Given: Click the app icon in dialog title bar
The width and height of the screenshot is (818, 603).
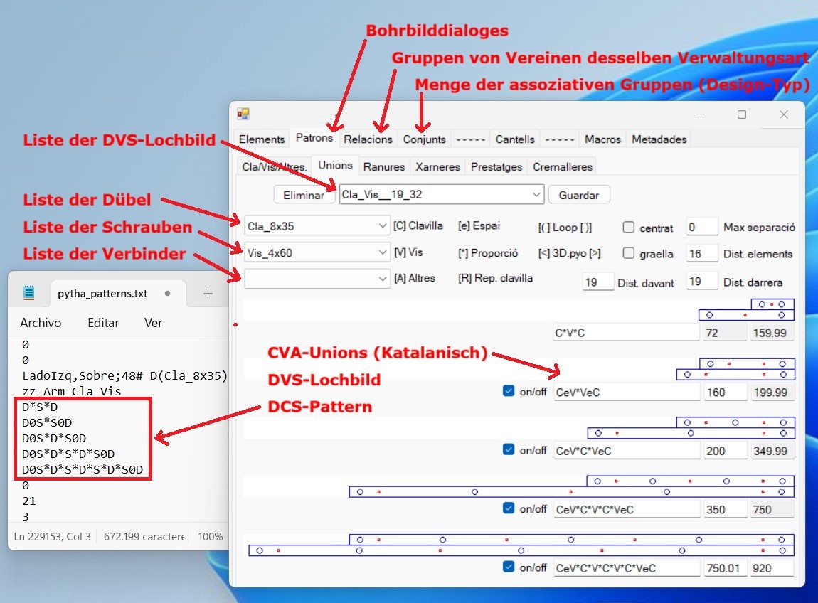Looking at the screenshot, I should [x=243, y=114].
